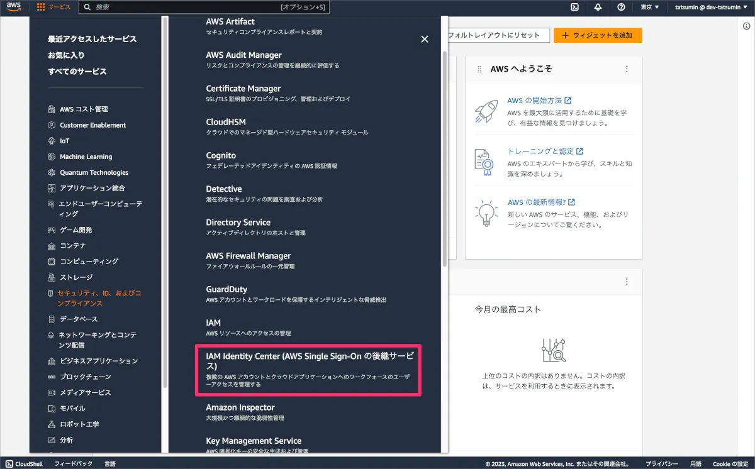Click the コンピューティング category icon
The height and width of the screenshot is (469, 755).
[52, 262]
